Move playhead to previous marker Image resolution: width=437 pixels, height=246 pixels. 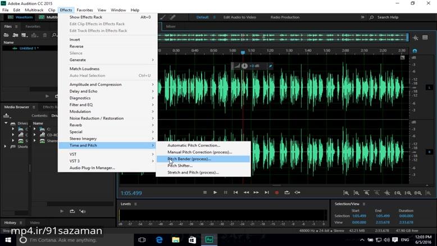click(236, 193)
